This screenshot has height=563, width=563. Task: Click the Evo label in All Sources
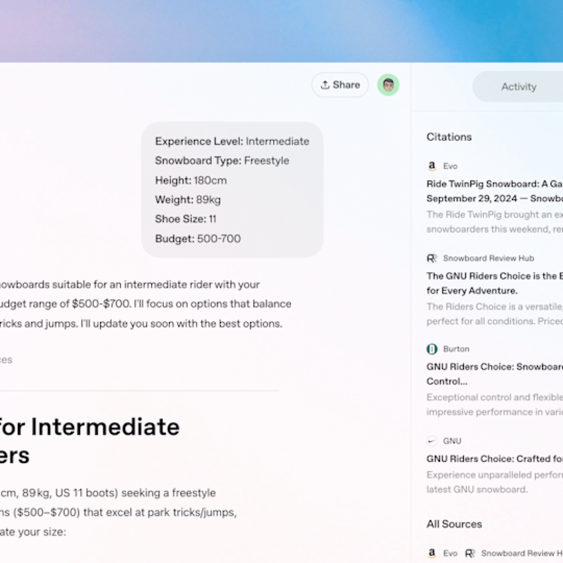tap(450, 553)
